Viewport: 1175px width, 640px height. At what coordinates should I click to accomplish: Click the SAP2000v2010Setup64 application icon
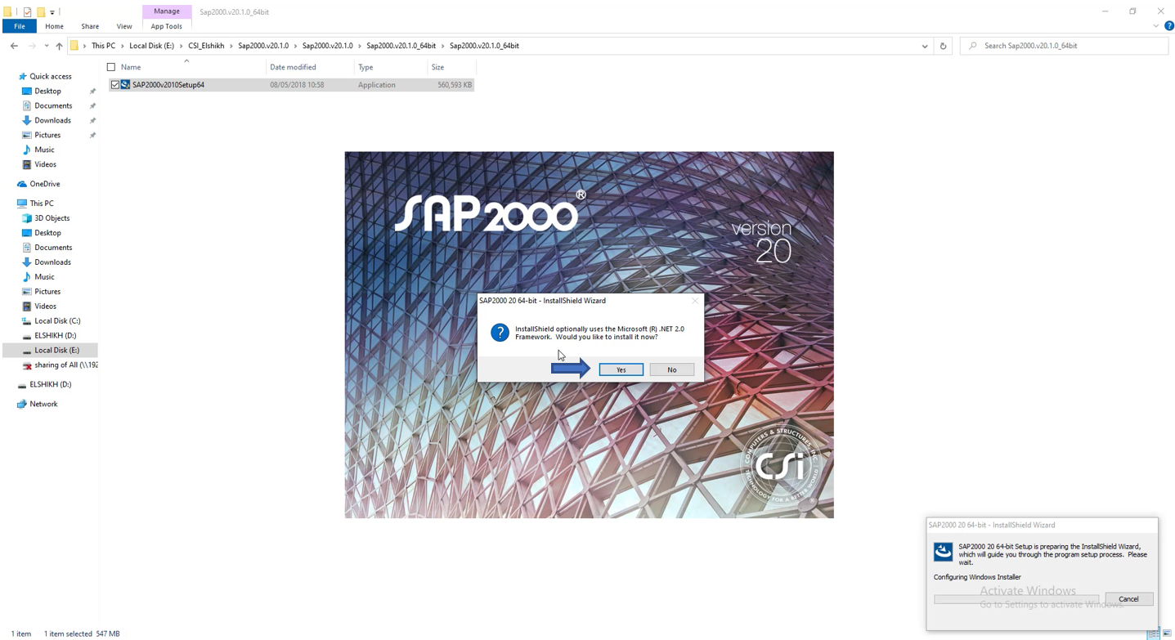tap(125, 84)
